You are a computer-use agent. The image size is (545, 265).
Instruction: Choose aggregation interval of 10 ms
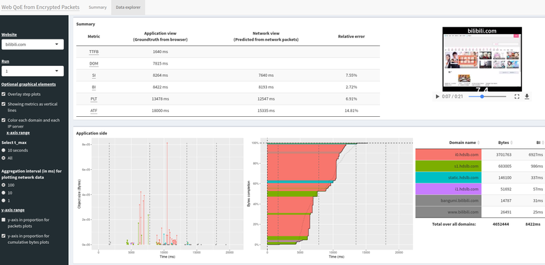pyautogui.click(x=3, y=193)
